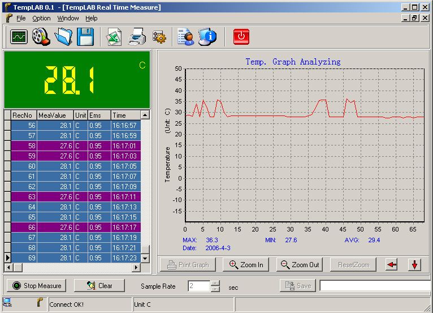433x313 pixels.
Task: Export records to Excel via toolbar icon
Action: point(115,37)
